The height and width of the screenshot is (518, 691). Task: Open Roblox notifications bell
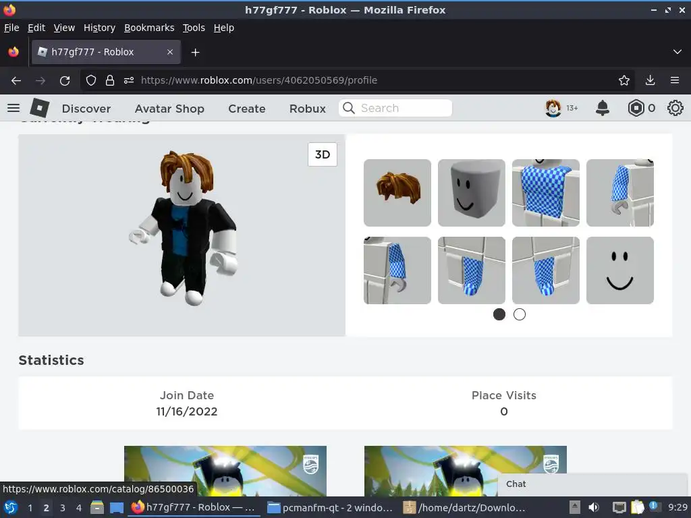(x=603, y=108)
